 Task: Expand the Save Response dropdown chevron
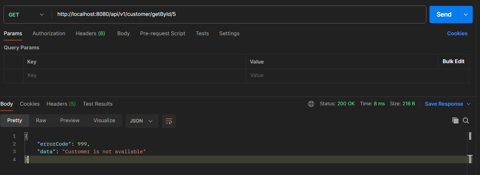469,104
